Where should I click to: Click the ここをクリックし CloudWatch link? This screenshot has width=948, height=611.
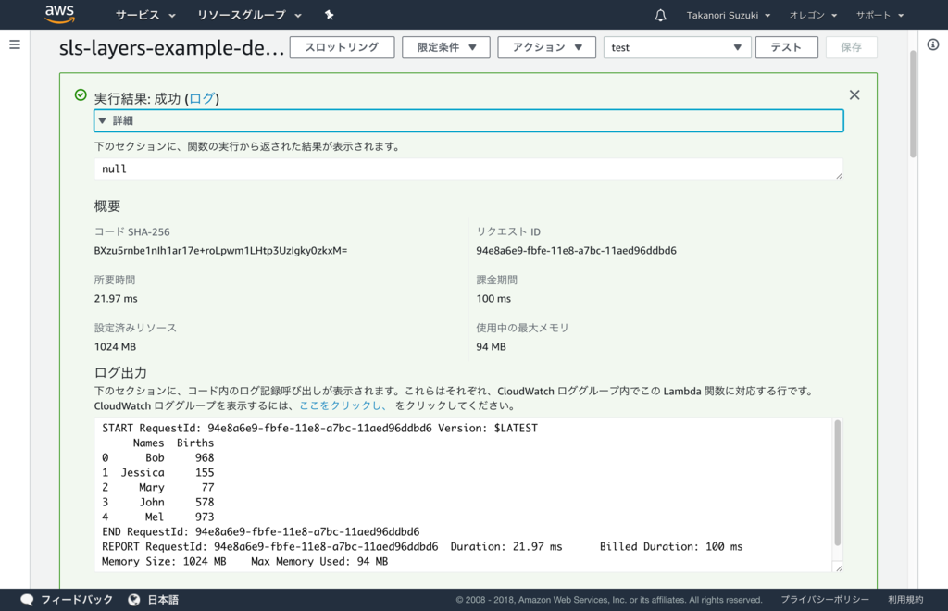point(343,405)
